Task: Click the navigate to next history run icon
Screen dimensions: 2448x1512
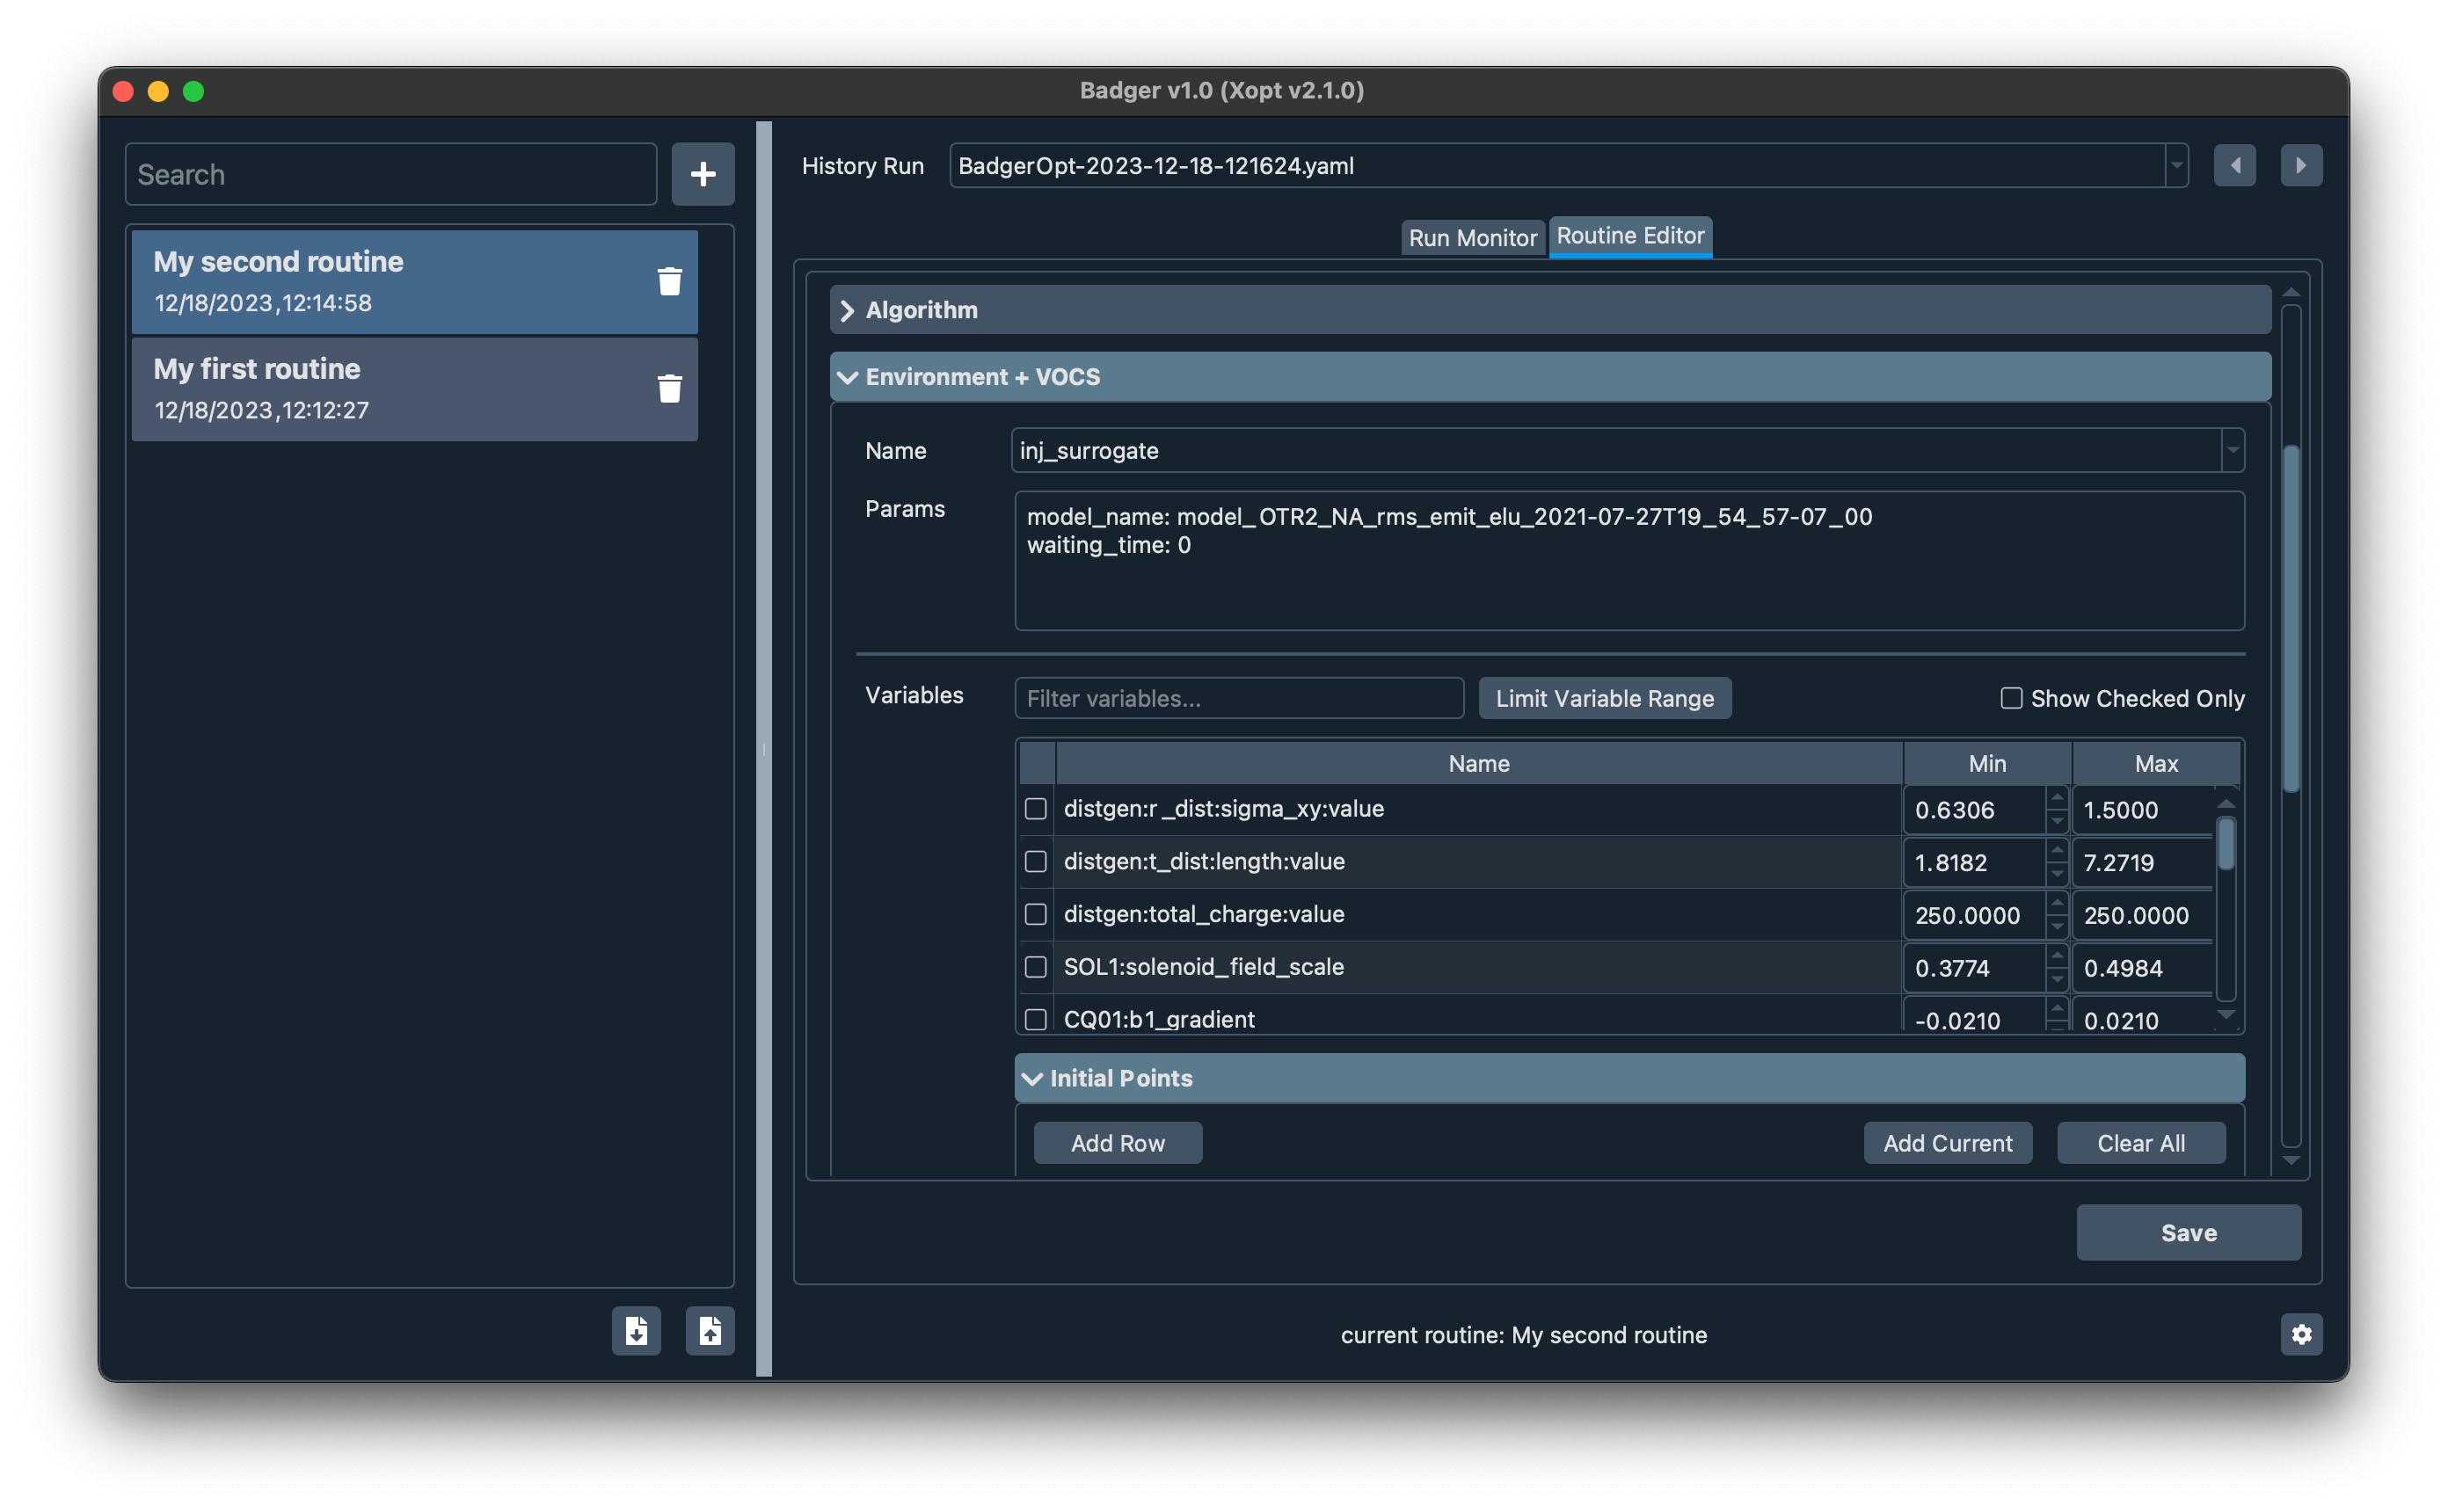Action: [2301, 164]
